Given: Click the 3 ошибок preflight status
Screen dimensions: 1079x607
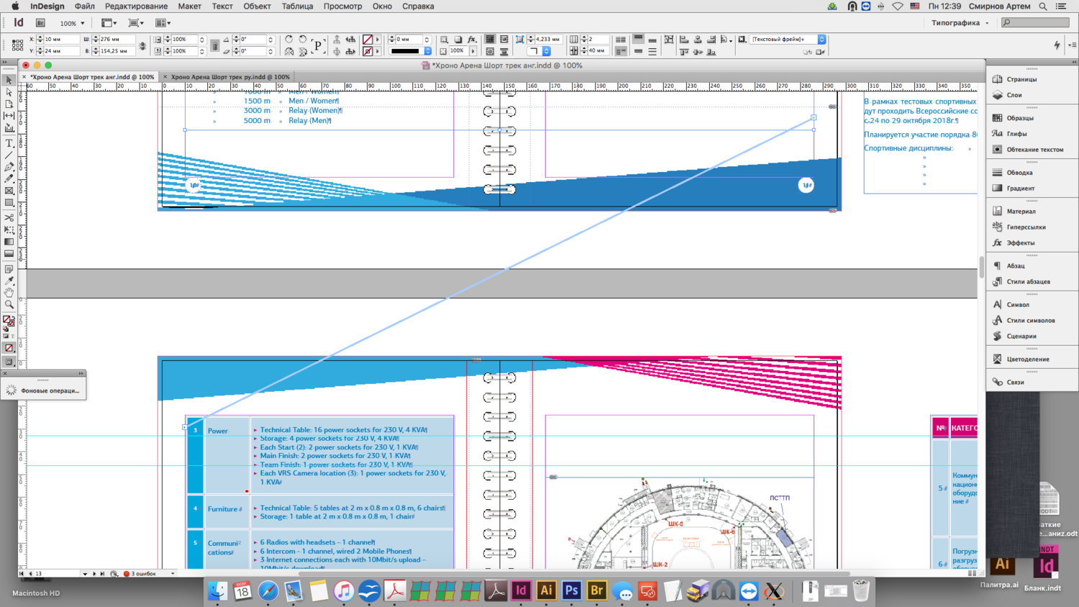Looking at the screenshot, I should (x=142, y=574).
